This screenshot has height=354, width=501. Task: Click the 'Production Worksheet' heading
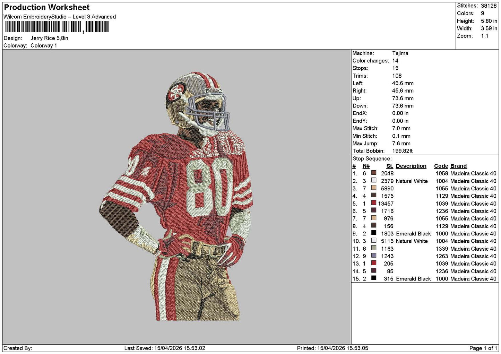pos(47,7)
